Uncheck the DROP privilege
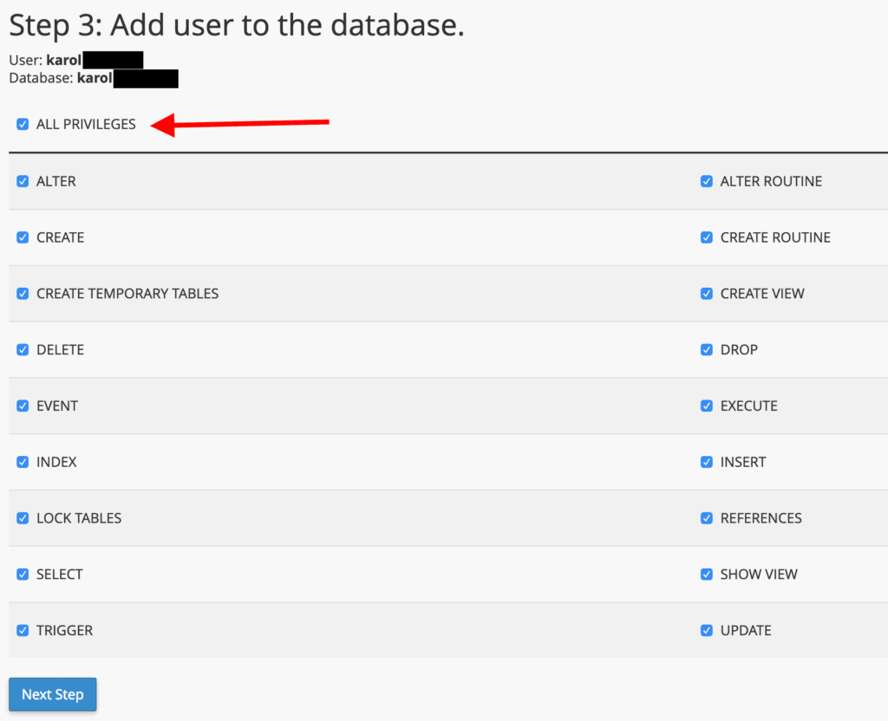Viewport: 888px width, 721px height. (707, 350)
